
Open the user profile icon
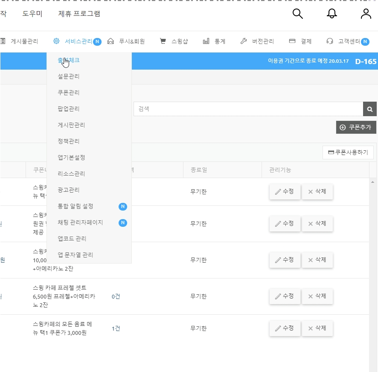[x=366, y=14]
